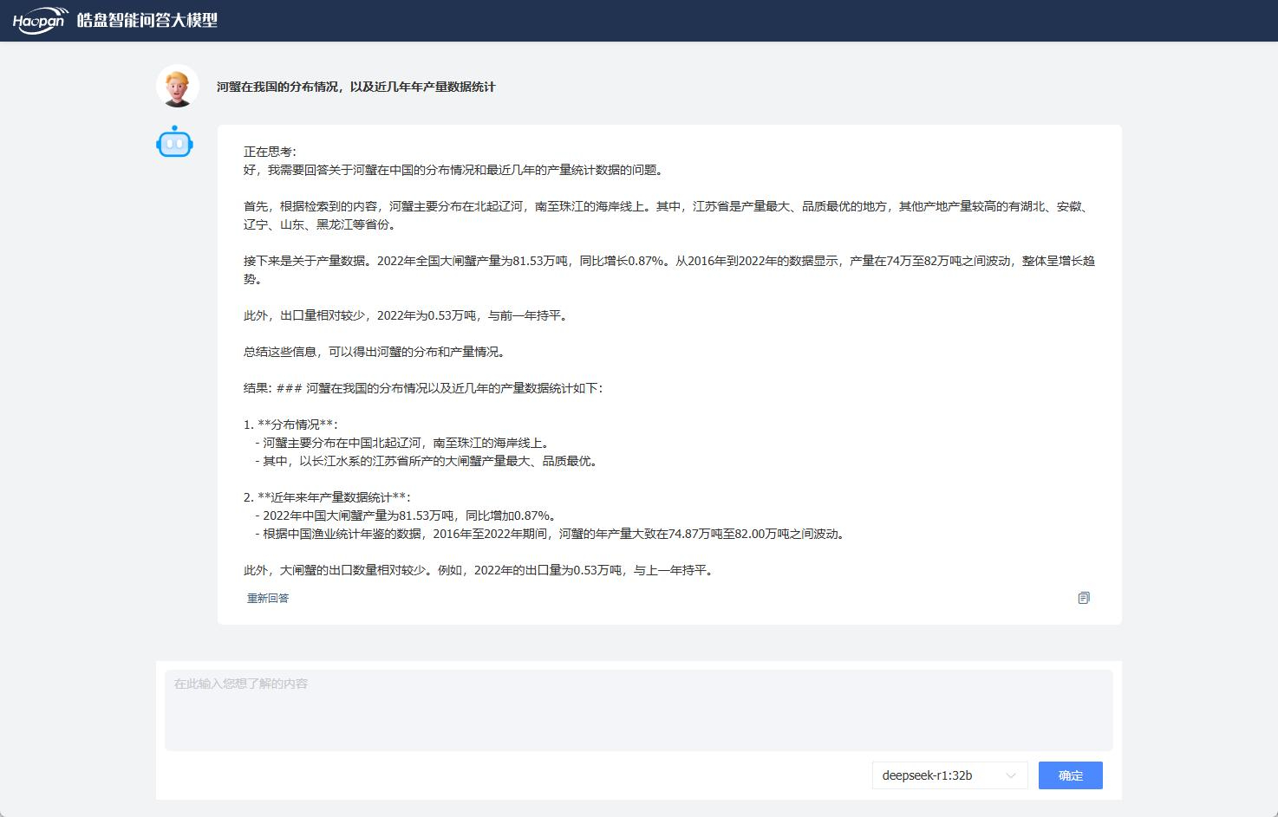Click 重新回答 to regenerate the answer
The width and height of the screenshot is (1278, 817).
(268, 598)
